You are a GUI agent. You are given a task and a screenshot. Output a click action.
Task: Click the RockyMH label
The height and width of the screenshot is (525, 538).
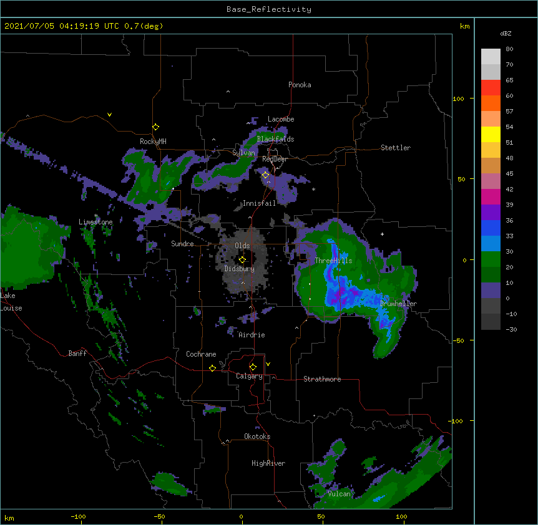[x=153, y=142]
